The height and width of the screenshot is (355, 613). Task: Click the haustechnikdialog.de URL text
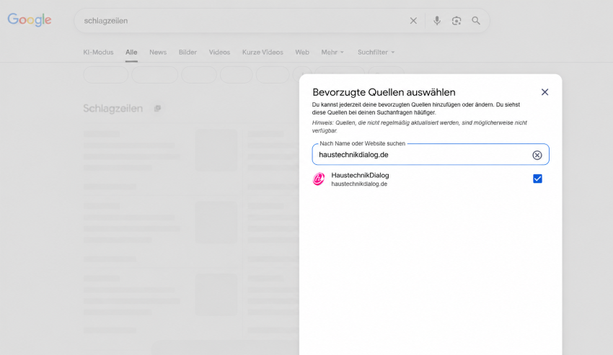pos(359,184)
